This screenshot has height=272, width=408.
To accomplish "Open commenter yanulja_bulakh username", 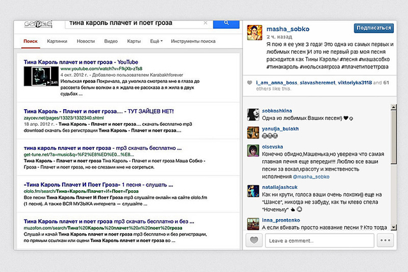I will point(280,128).
